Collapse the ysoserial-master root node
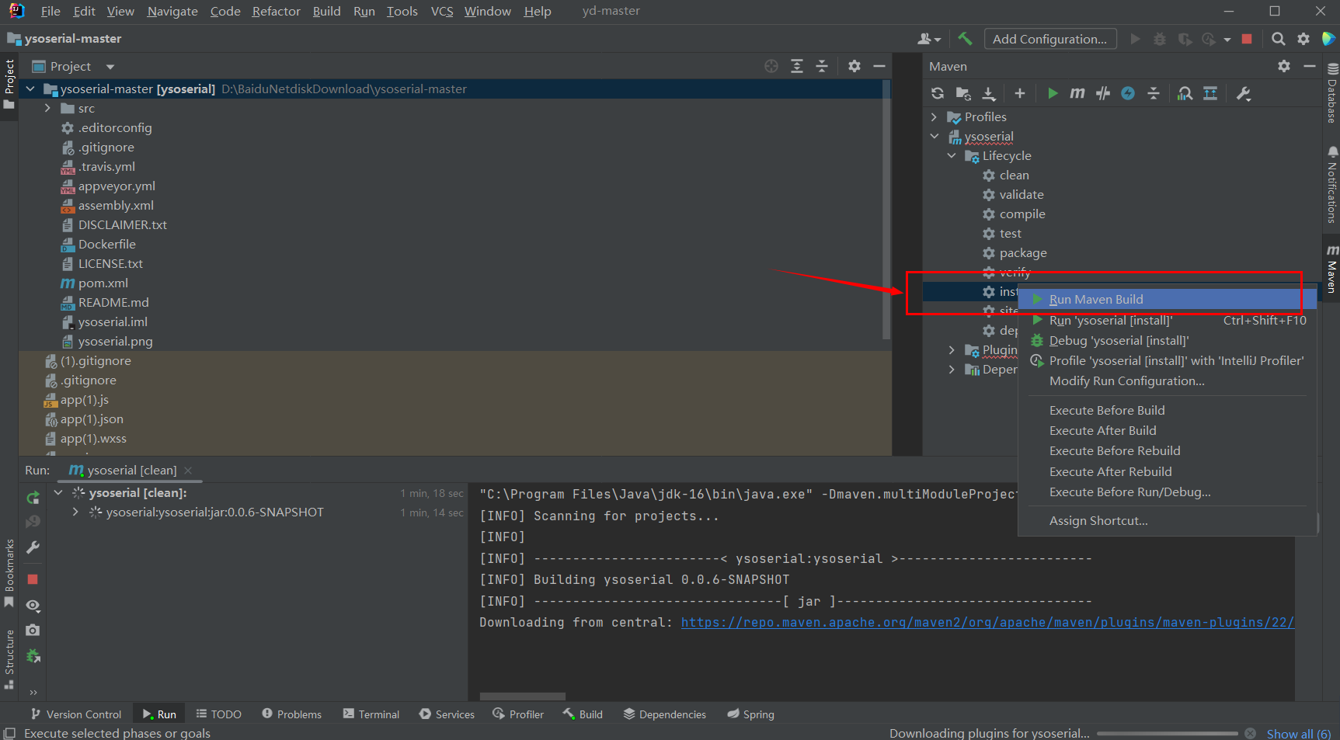The height and width of the screenshot is (740, 1340). (x=30, y=89)
